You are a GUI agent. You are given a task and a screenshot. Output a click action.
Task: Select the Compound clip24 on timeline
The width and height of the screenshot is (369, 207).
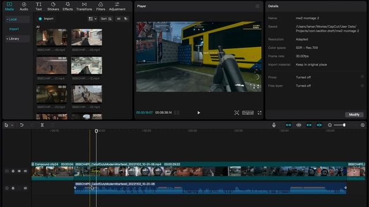[52, 171]
